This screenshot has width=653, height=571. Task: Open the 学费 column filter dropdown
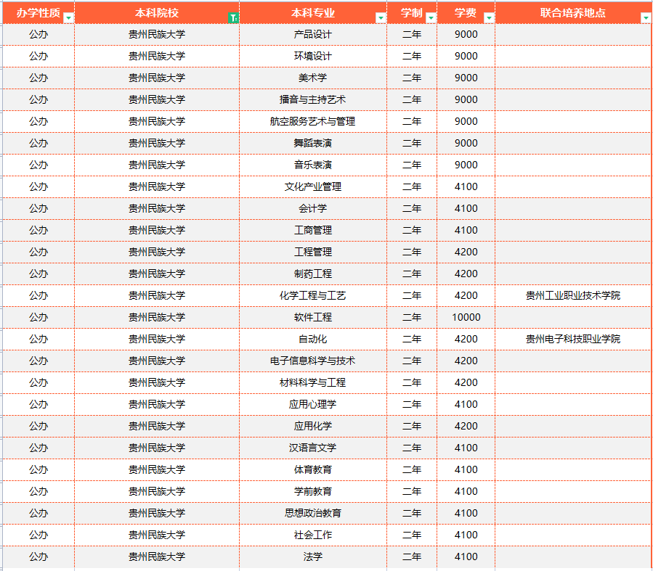coord(489,18)
